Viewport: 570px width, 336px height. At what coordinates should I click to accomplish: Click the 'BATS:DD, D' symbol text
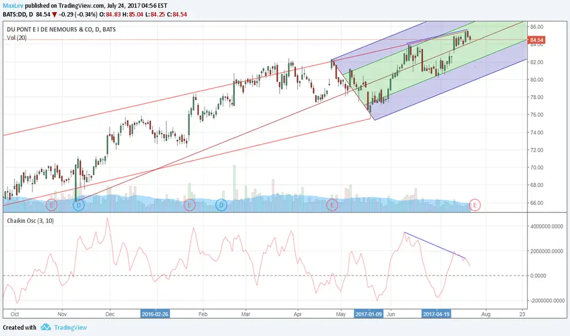click(x=18, y=15)
